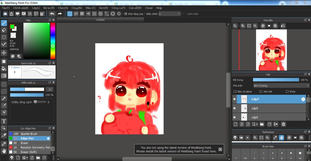Screen dimensions: 311x161
Task: Enable the Xén bớt clipping checkbox
Action: (261, 91)
